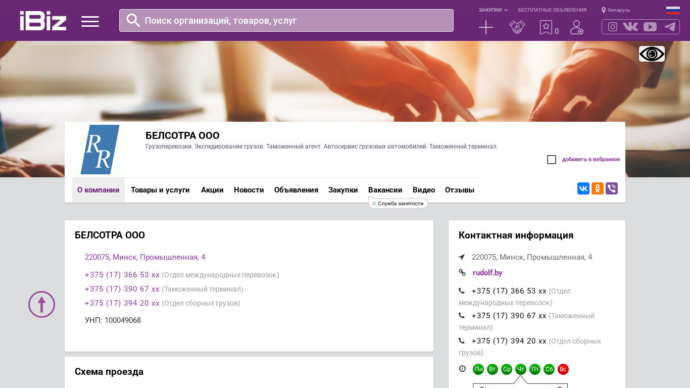
Task: Click the handshake deals icon
Action: click(517, 27)
